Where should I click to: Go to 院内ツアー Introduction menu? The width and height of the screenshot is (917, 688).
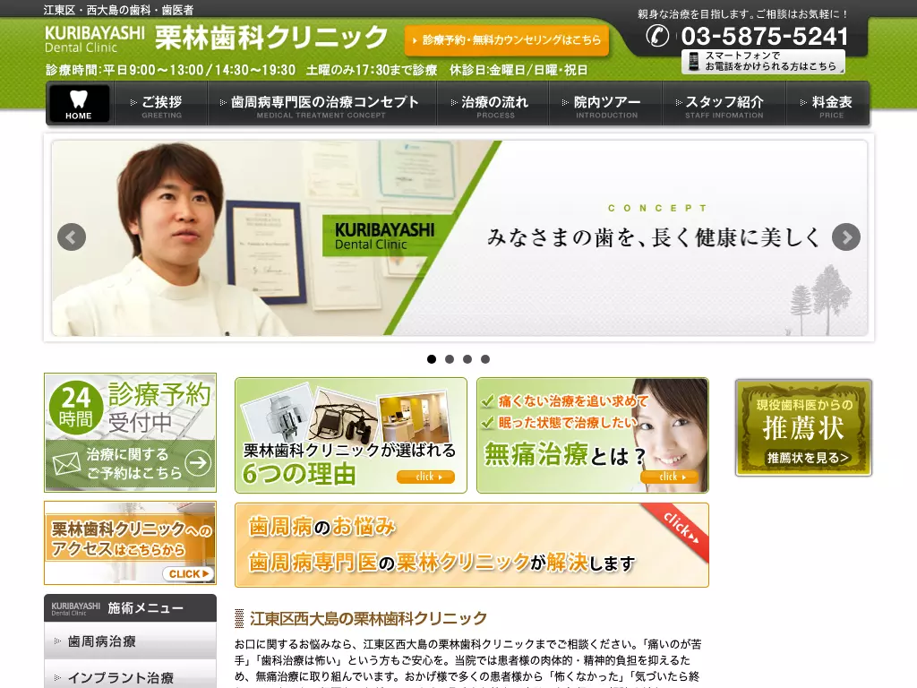point(605,106)
